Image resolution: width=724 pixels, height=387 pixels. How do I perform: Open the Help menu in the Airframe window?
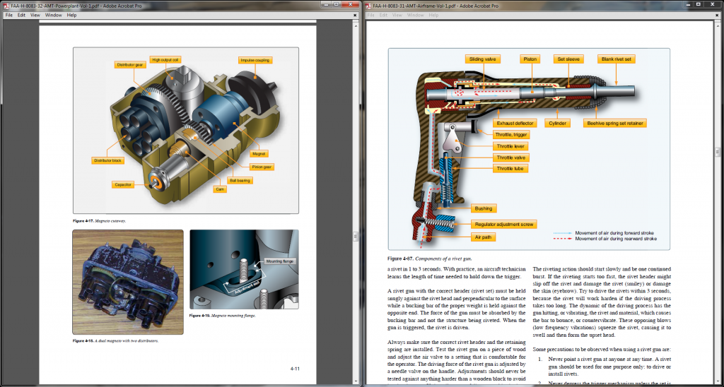pyautogui.click(x=434, y=15)
